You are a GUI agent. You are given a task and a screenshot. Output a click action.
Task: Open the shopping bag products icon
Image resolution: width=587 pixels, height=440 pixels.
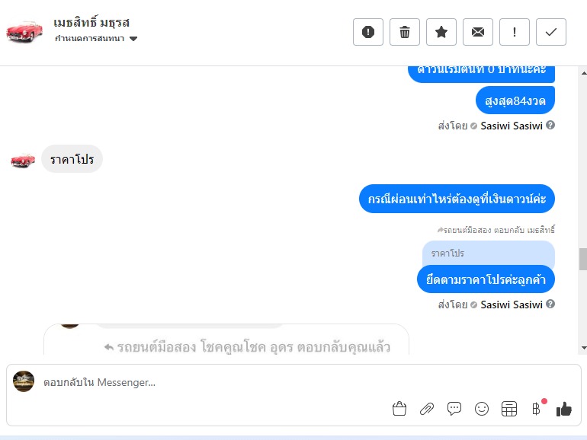click(399, 409)
